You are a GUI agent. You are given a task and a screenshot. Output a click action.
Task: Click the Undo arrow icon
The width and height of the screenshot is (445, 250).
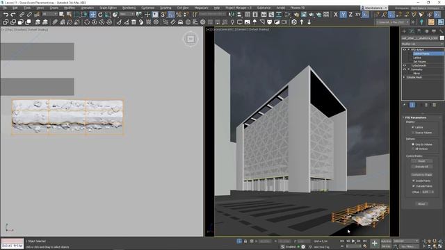[x=6, y=15]
